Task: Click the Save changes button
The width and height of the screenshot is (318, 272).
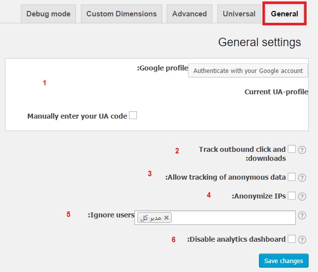Action: point(284,261)
